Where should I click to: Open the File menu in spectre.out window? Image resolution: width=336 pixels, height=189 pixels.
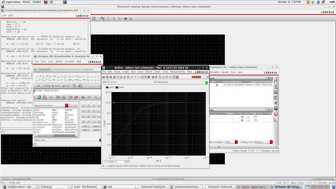point(4,15)
